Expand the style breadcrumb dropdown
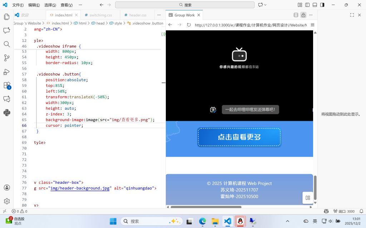 [118, 23]
